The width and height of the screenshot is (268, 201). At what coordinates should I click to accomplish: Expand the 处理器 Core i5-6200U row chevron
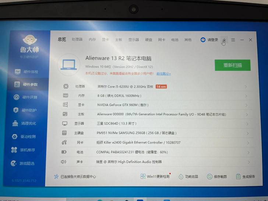(246, 87)
